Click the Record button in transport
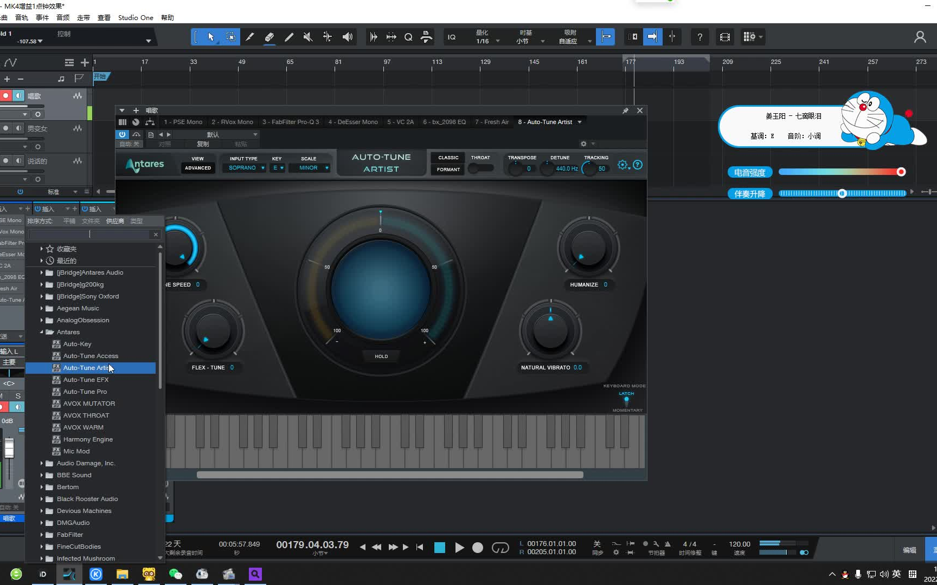The height and width of the screenshot is (585, 937). [x=478, y=548]
